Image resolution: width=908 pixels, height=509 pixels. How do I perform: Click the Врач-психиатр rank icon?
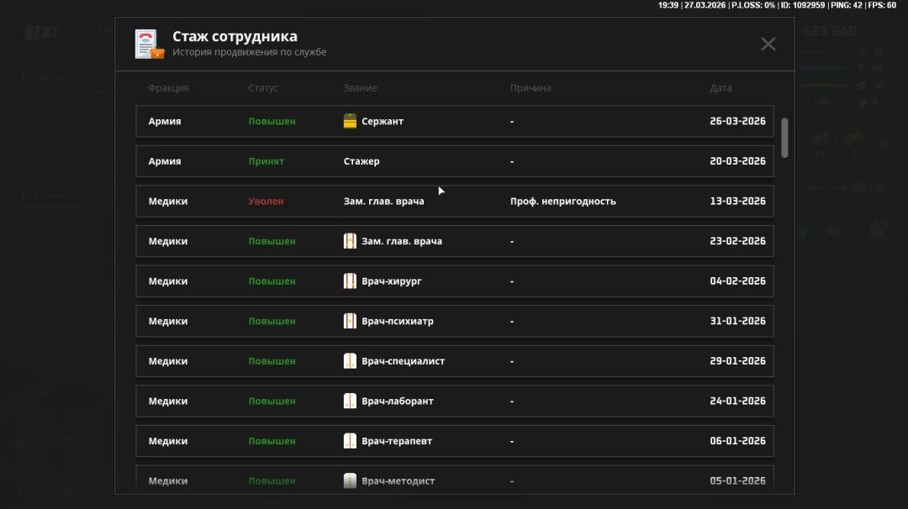(x=351, y=321)
